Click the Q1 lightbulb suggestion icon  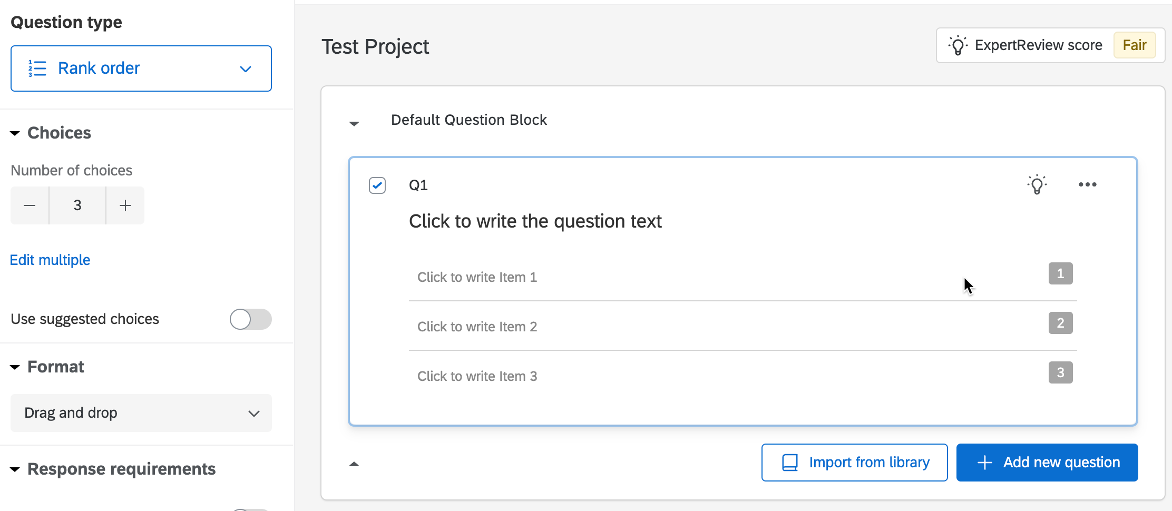[1037, 184]
